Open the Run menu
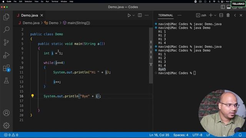Screen dimensions: 246x138 tap(47, 2)
